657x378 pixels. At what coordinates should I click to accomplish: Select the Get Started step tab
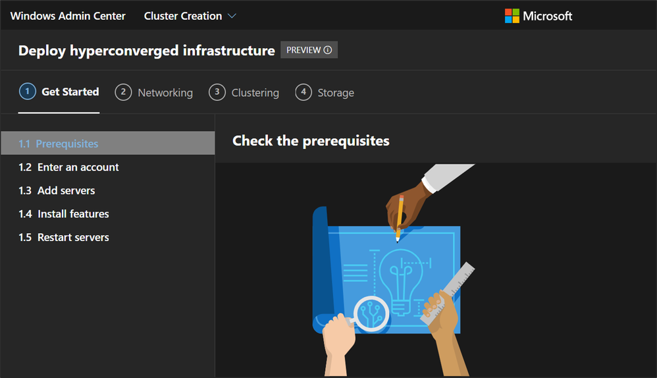70,92
